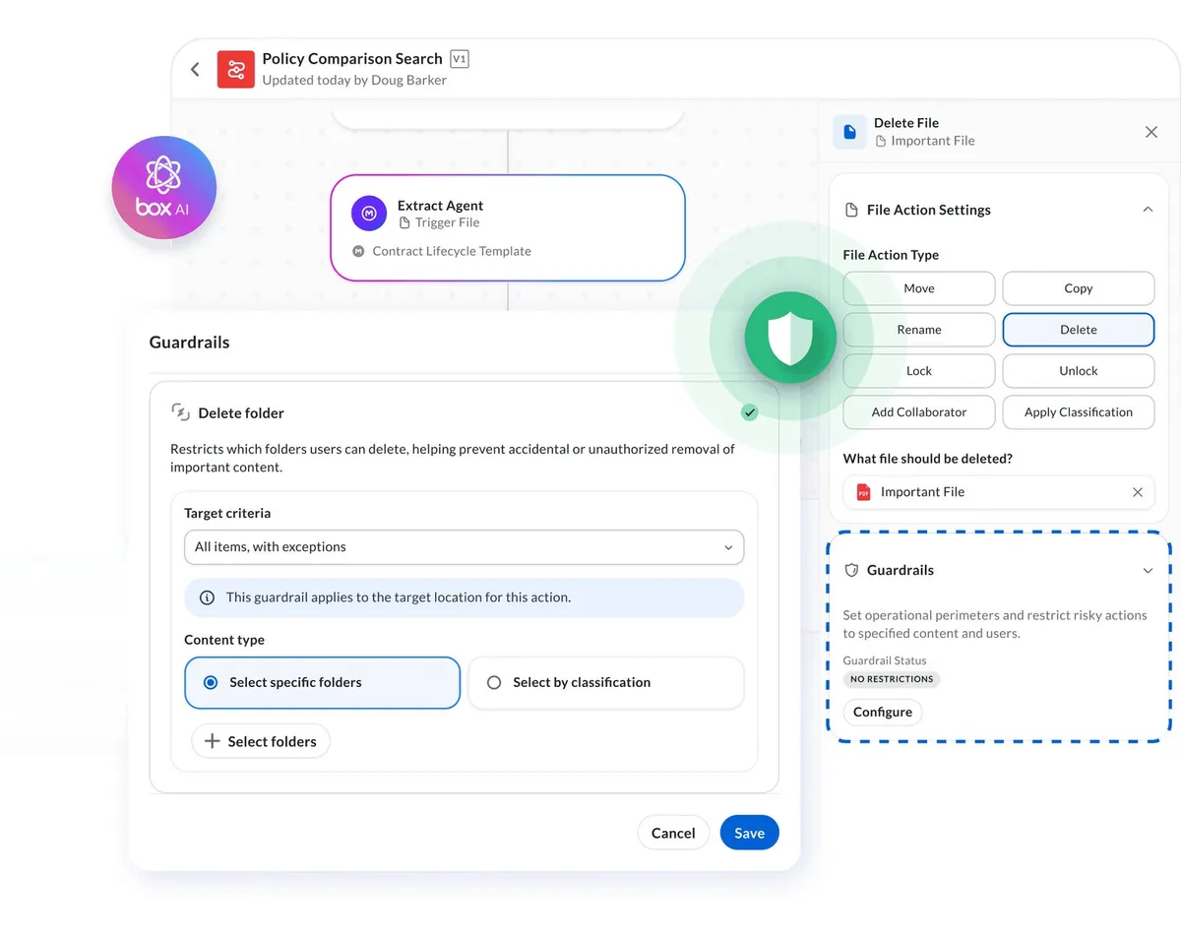Click the Delete folder action icon
The height and width of the screenshot is (941, 1181).
(x=180, y=412)
